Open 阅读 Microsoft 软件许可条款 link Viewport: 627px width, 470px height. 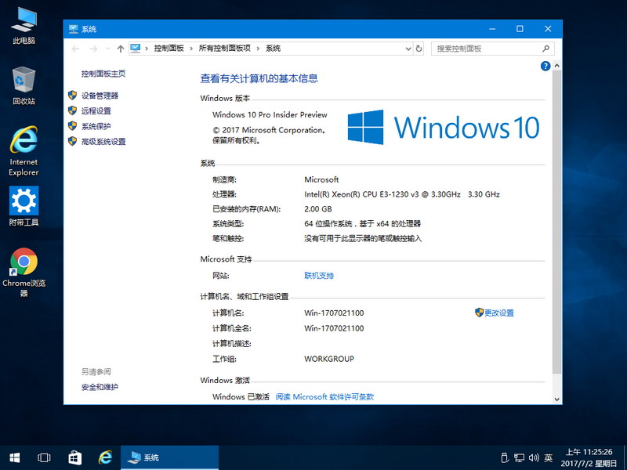coord(324,397)
